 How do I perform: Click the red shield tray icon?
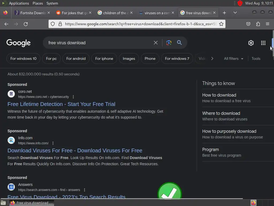click(240, 3)
